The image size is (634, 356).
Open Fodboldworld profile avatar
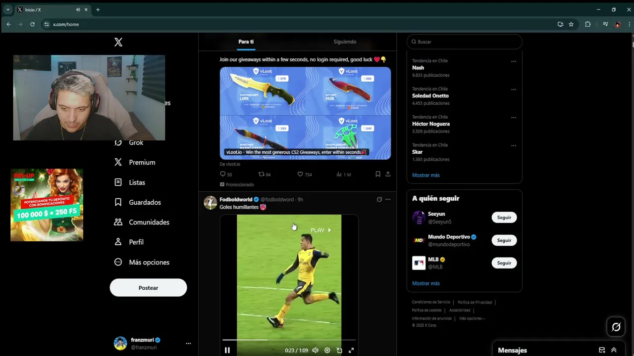211,203
